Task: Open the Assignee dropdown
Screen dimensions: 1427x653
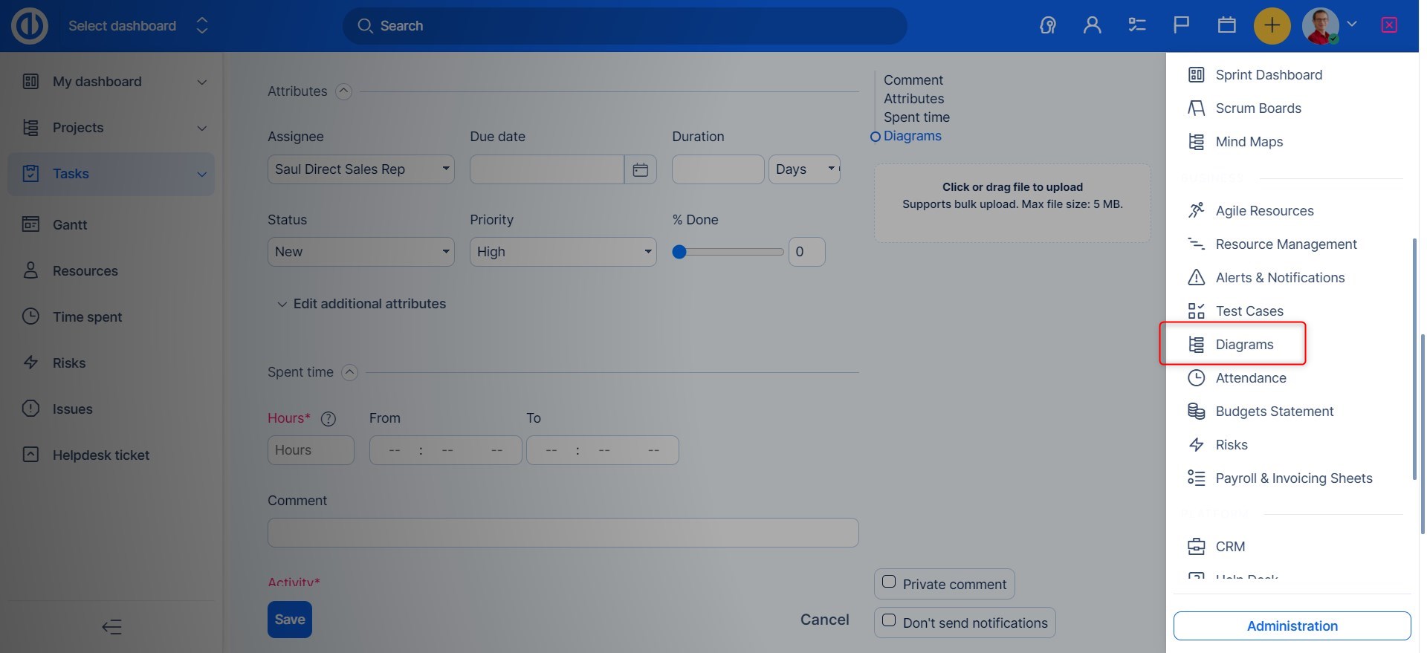Action: tap(360, 169)
